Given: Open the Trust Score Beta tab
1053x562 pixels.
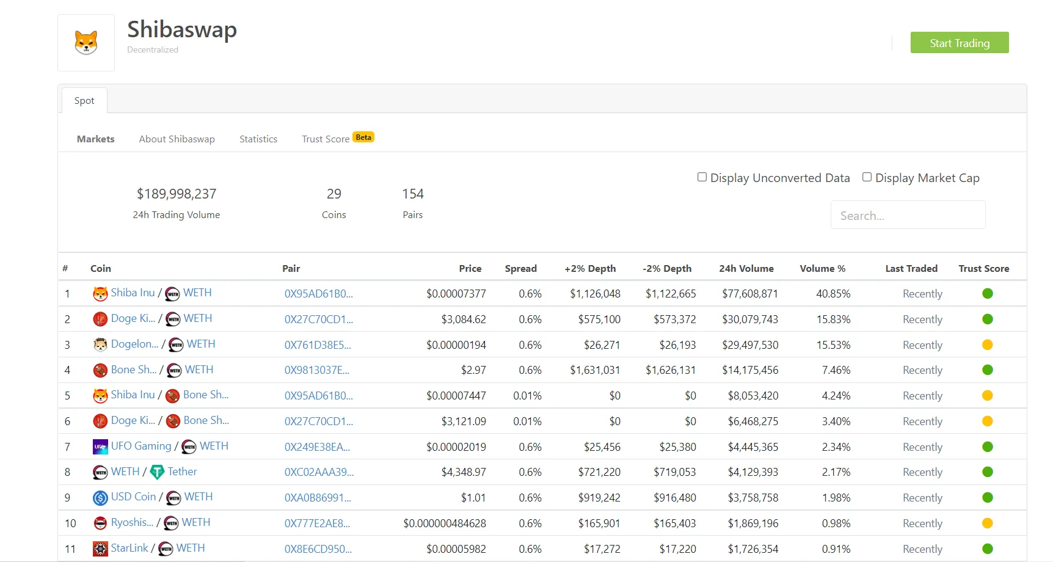Looking at the screenshot, I should [x=338, y=139].
